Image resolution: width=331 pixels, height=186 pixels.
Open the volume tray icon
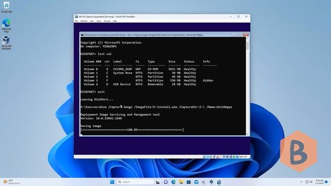click(311, 182)
